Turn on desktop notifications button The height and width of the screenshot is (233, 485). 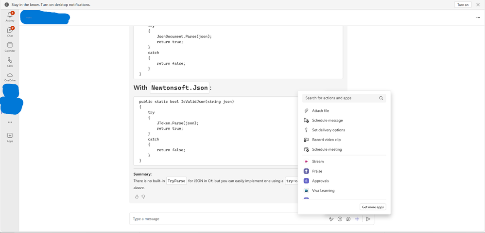[463, 5]
